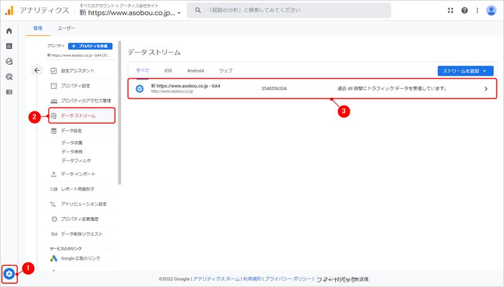This screenshot has width=504, height=287.
Task: Click the back arrow in property column
Action: pos(37,70)
